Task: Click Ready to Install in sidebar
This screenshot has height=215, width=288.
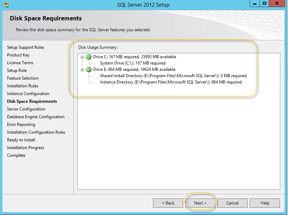Action: coord(21,140)
